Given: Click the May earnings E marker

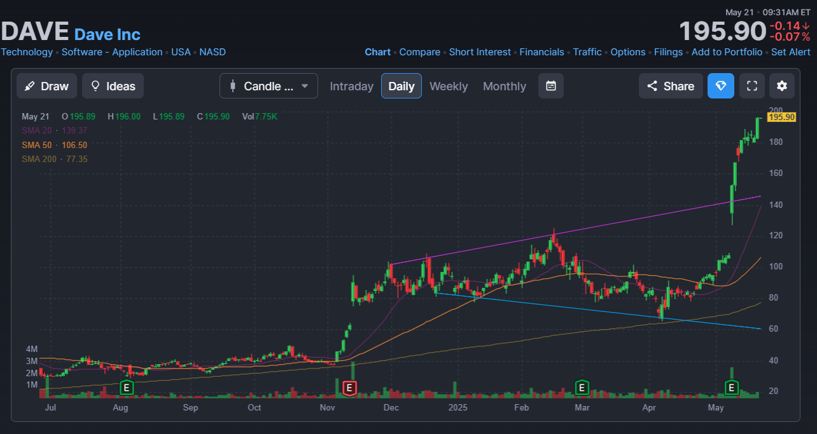Looking at the screenshot, I should click(x=732, y=387).
